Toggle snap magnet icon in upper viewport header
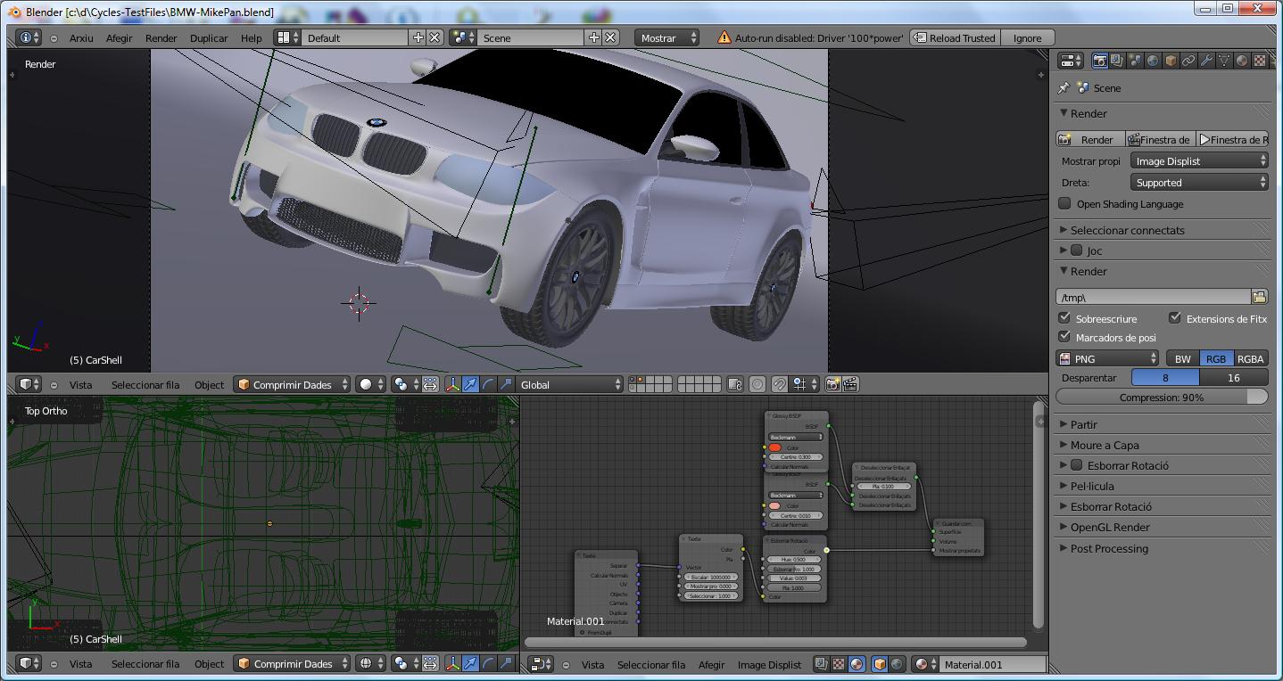This screenshot has width=1283, height=681. point(779,384)
